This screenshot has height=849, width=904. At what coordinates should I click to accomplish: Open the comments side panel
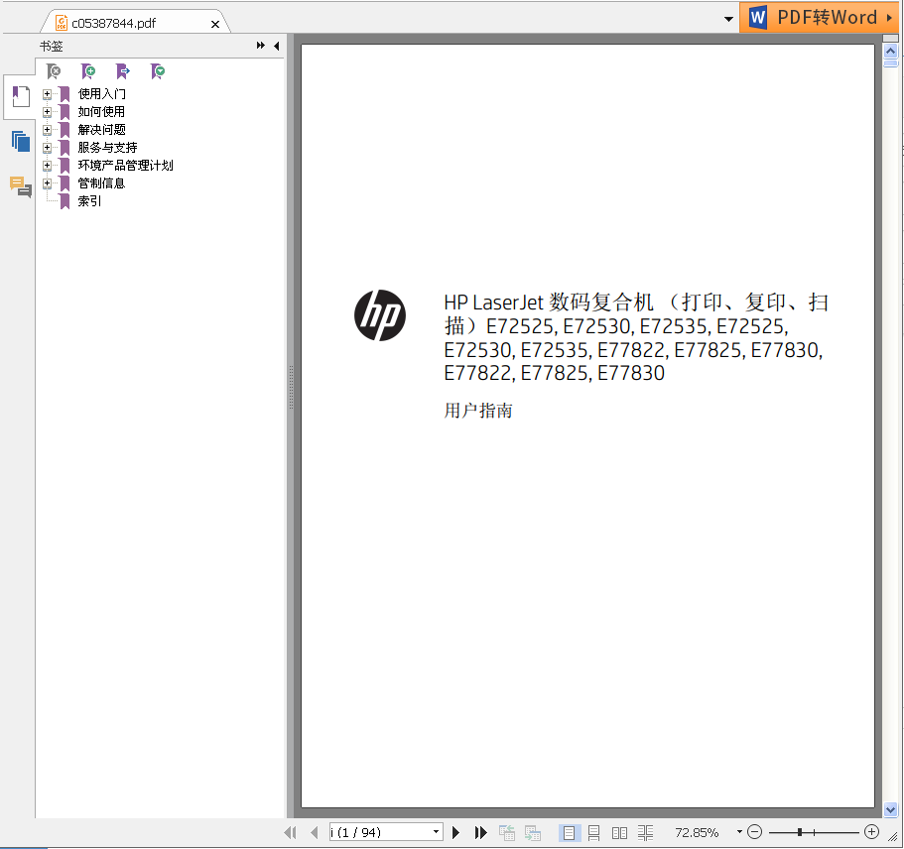coord(21,186)
